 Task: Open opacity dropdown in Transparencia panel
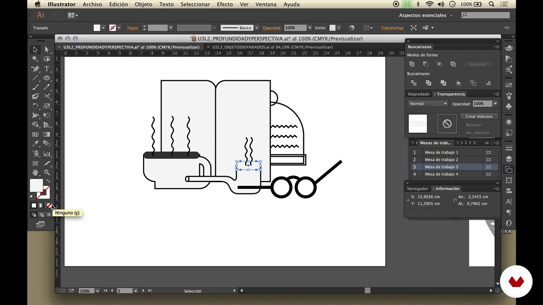click(495, 104)
